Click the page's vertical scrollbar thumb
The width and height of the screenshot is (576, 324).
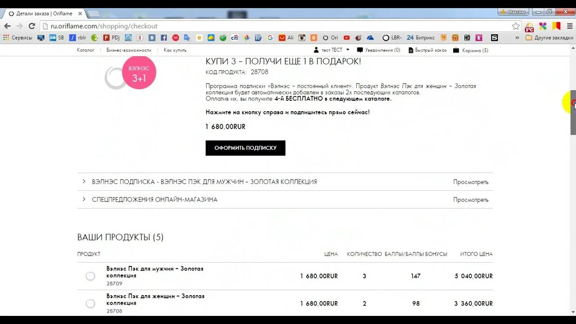click(573, 112)
